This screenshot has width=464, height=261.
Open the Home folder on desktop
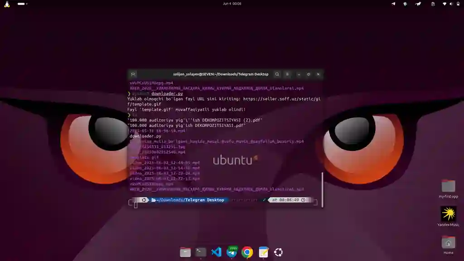coord(448,245)
